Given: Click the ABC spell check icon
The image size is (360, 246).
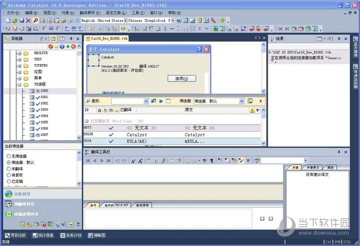Looking at the screenshot, I should coord(257,161).
